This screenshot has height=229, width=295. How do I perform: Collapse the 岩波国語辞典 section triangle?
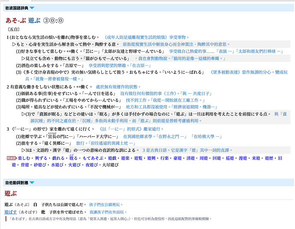32,8
